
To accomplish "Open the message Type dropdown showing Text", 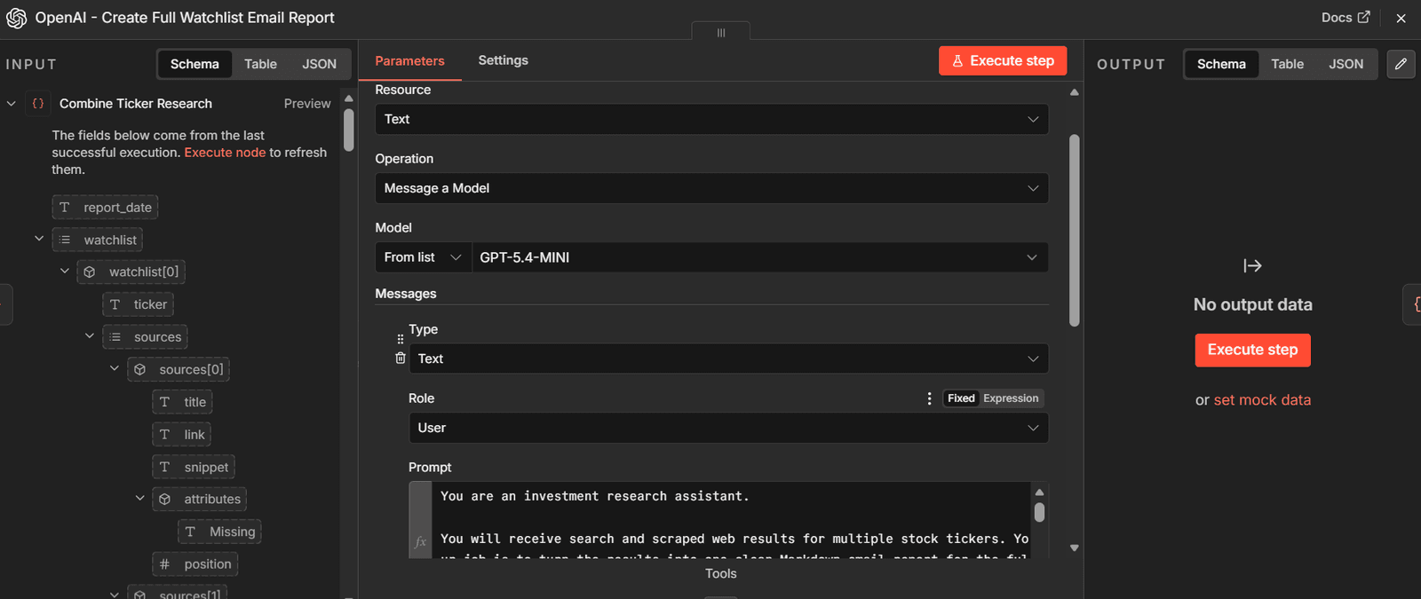I will click(x=728, y=359).
